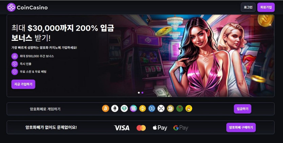Screen dimensions: 283x143
Task: Click the CoinCasino logo icon
Action: point(11,7)
